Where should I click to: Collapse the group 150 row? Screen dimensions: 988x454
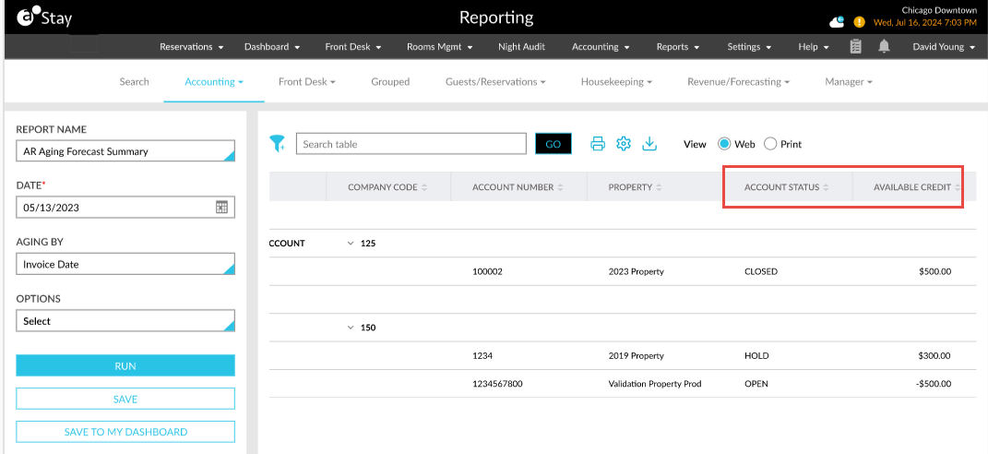351,328
